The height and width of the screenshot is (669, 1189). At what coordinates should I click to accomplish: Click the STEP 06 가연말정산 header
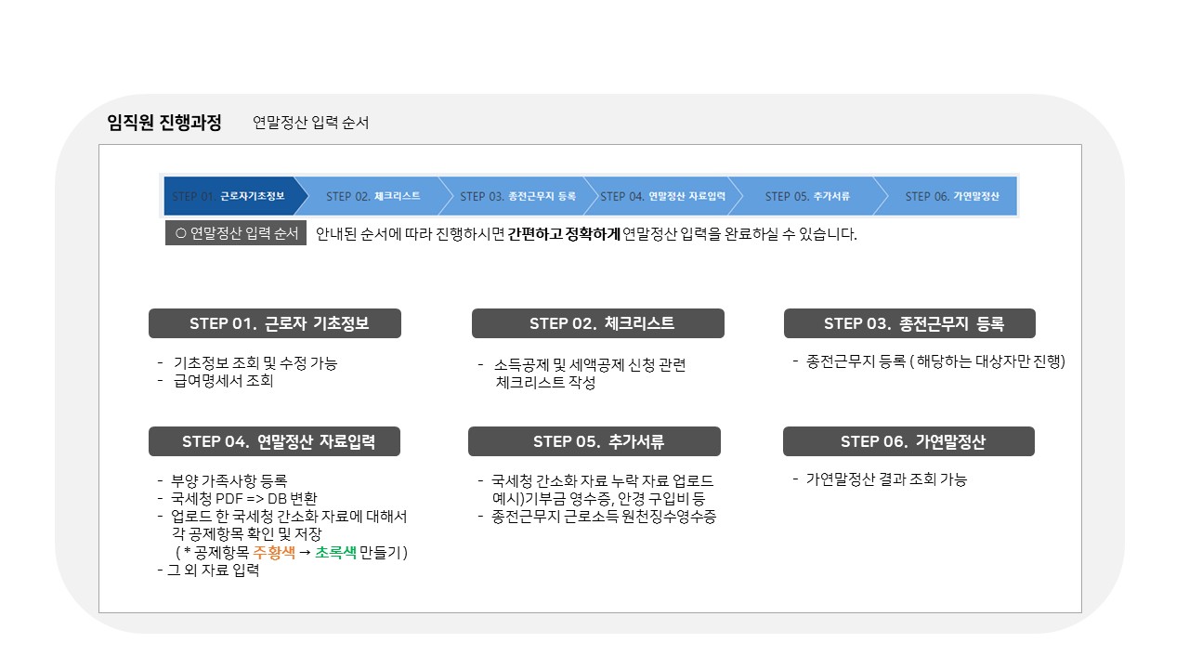click(909, 441)
